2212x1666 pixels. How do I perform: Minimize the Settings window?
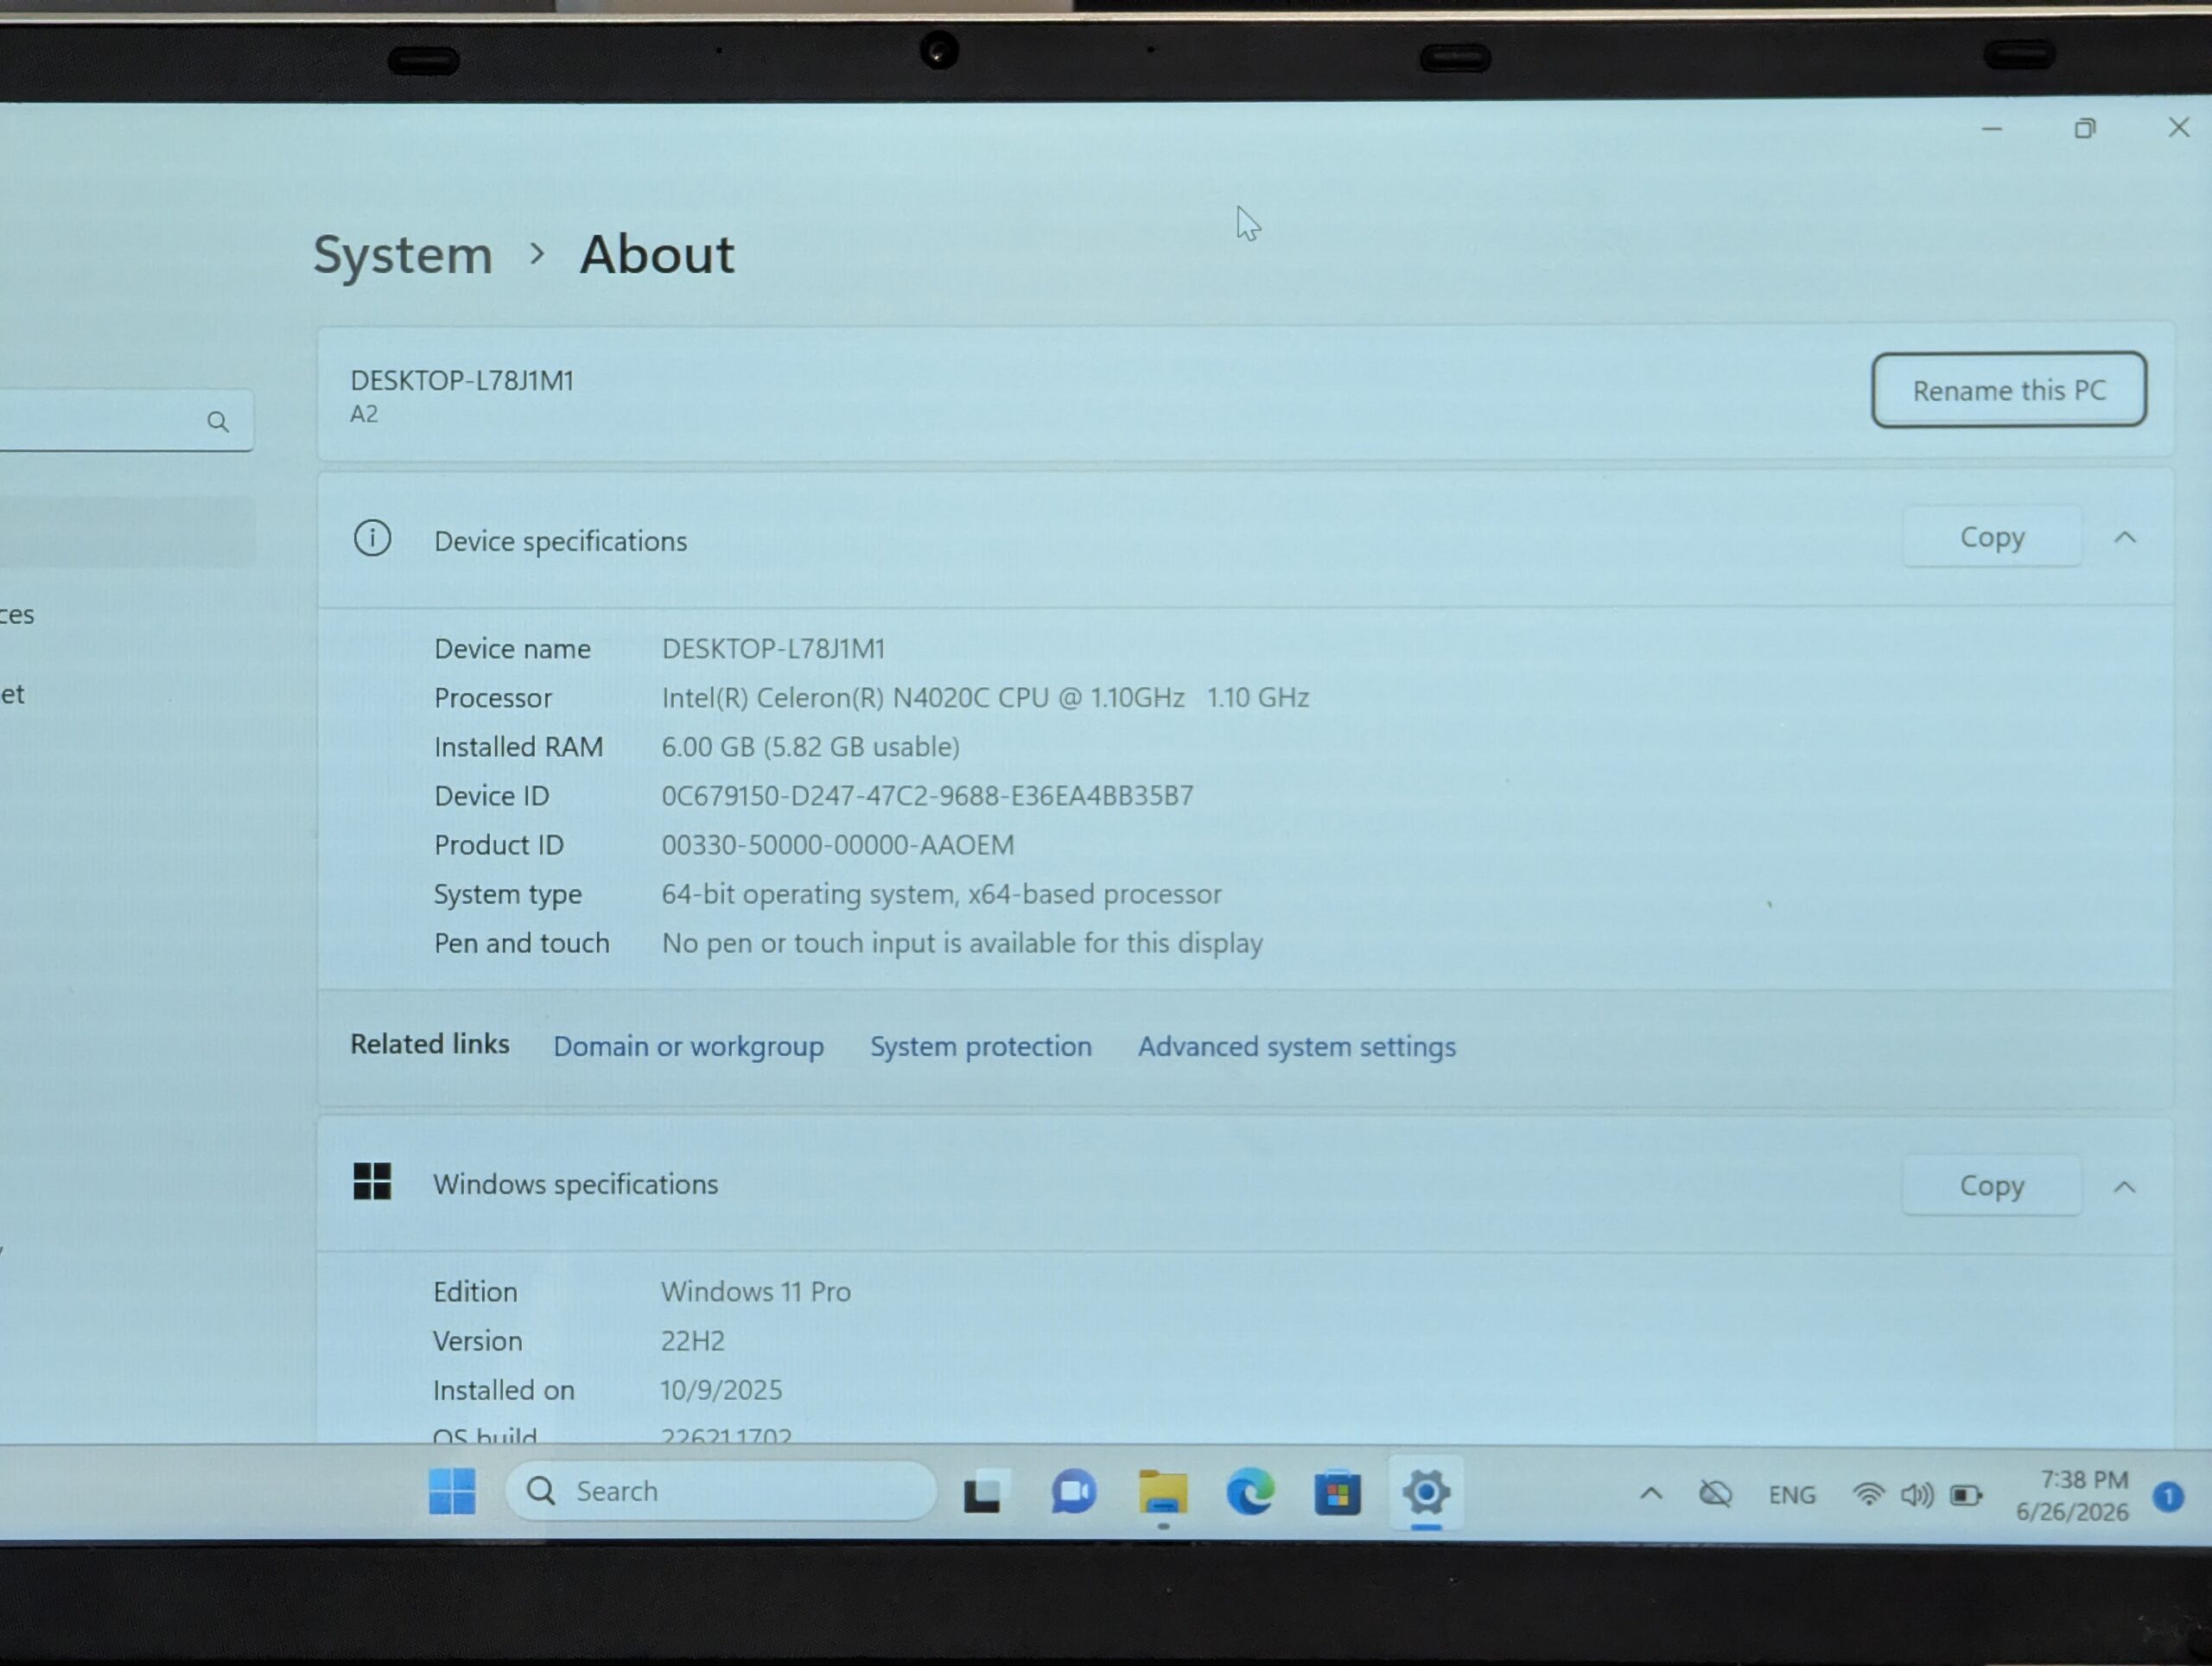click(x=1992, y=128)
